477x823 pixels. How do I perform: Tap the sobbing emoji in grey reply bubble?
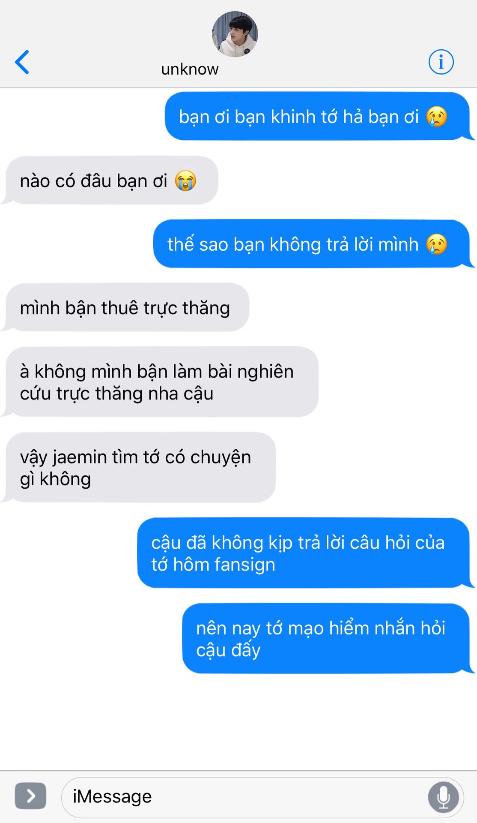[x=185, y=180]
